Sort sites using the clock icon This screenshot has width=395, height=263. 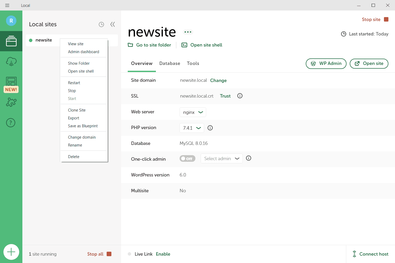coord(101,24)
